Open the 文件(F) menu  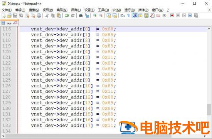click(x=7, y=10)
